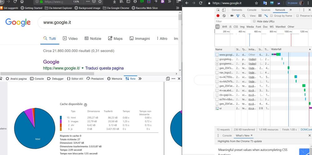
Task: Click purple images color swatch
Action: [x=61, y=121]
